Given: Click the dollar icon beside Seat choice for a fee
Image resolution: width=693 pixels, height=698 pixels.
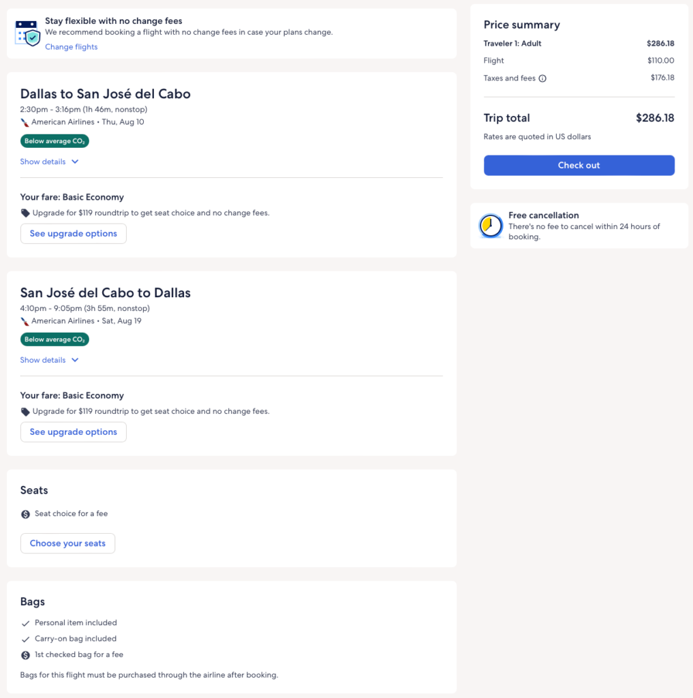Looking at the screenshot, I should pyautogui.click(x=26, y=514).
